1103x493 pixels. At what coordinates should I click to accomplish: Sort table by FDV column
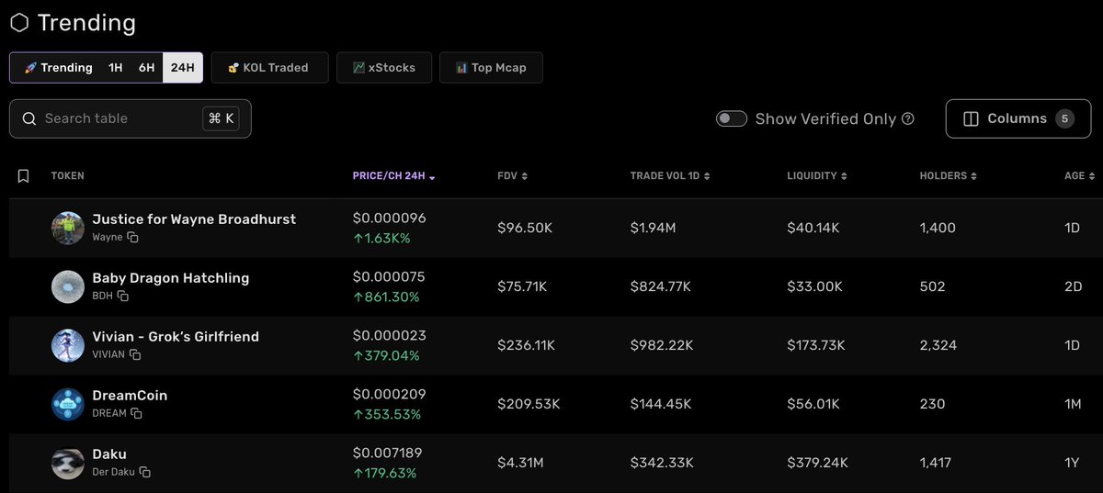click(x=512, y=176)
